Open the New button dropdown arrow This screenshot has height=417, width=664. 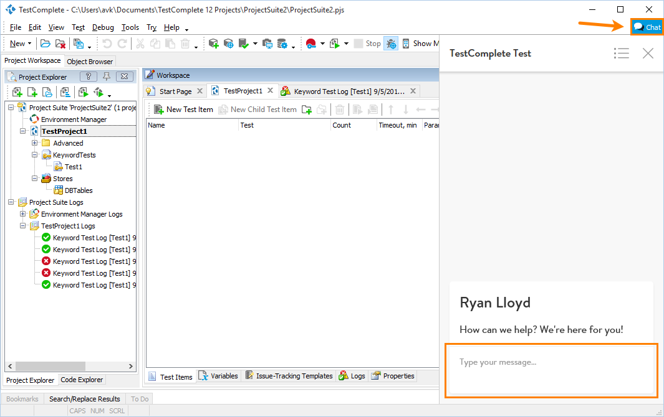(31, 43)
